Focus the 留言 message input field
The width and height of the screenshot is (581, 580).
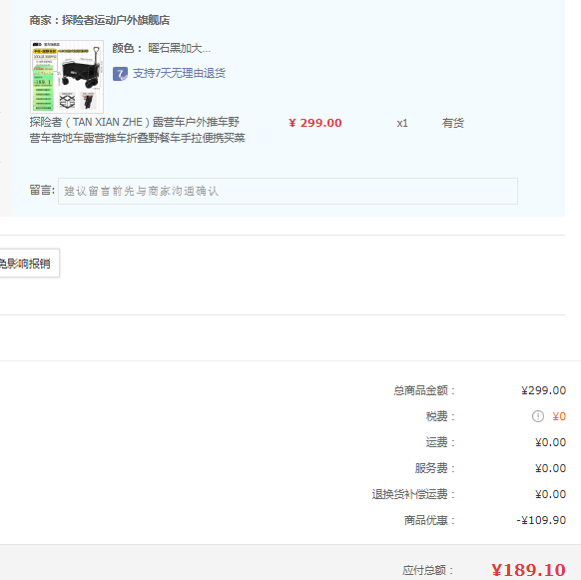point(288,191)
